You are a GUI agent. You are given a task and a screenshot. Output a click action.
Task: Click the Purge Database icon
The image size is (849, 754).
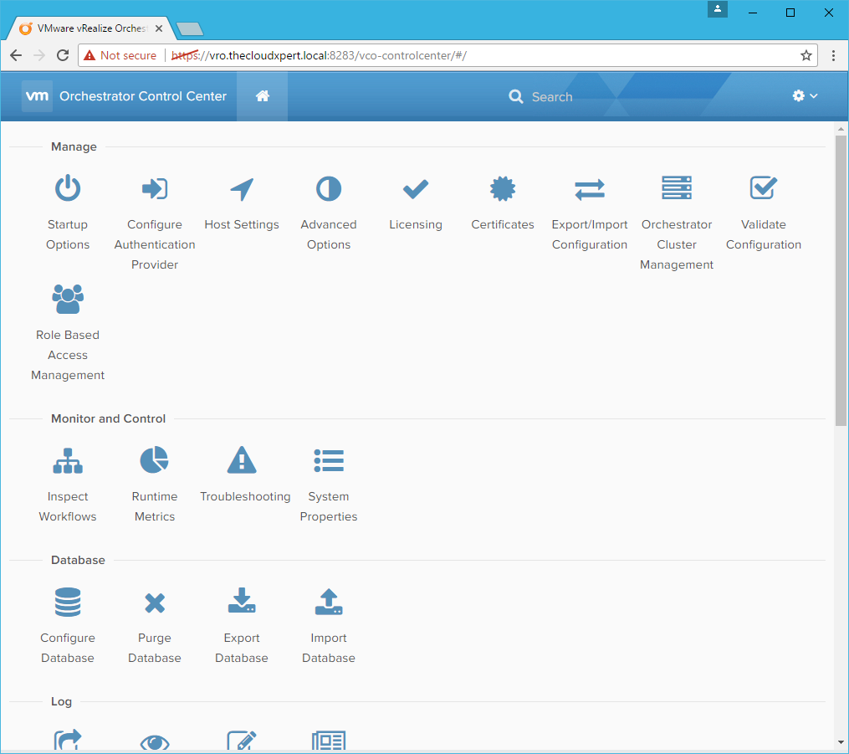155,603
